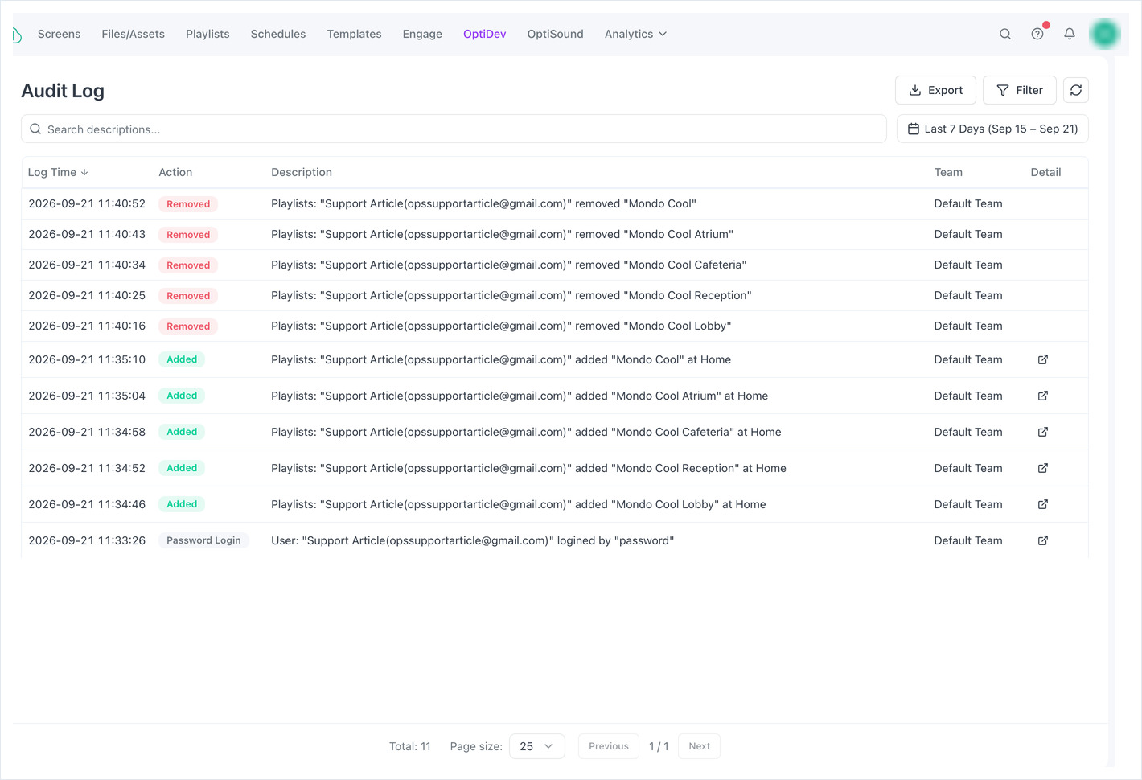This screenshot has height=780, width=1142.
Task: Click the Description column header
Action: pos(302,172)
